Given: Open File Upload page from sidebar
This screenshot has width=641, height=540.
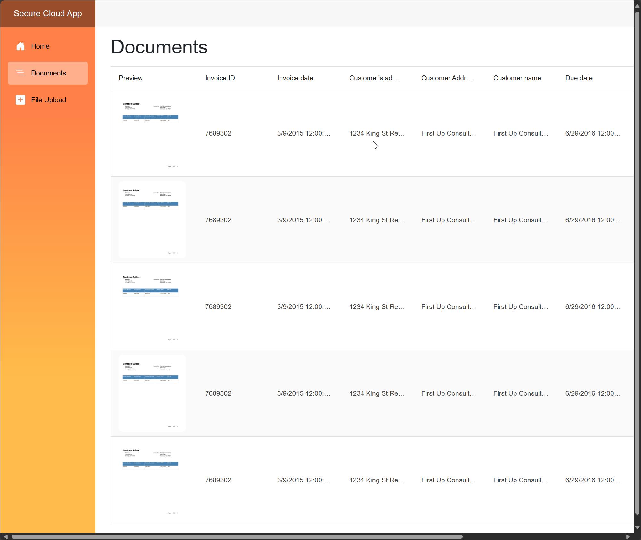Looking at the screenshot, I should pos(48,100).
